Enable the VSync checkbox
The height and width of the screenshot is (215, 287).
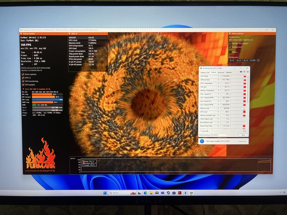click(x=230, y=52)
